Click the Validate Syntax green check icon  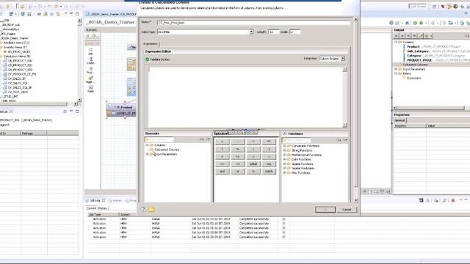147,59
